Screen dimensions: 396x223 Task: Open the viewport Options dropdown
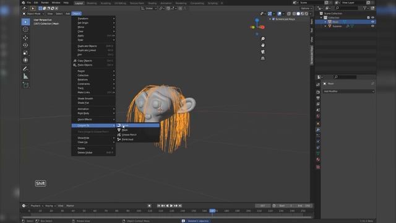(306, 8)
